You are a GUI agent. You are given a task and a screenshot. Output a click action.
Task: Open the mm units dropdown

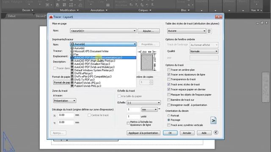click(149, 109)
